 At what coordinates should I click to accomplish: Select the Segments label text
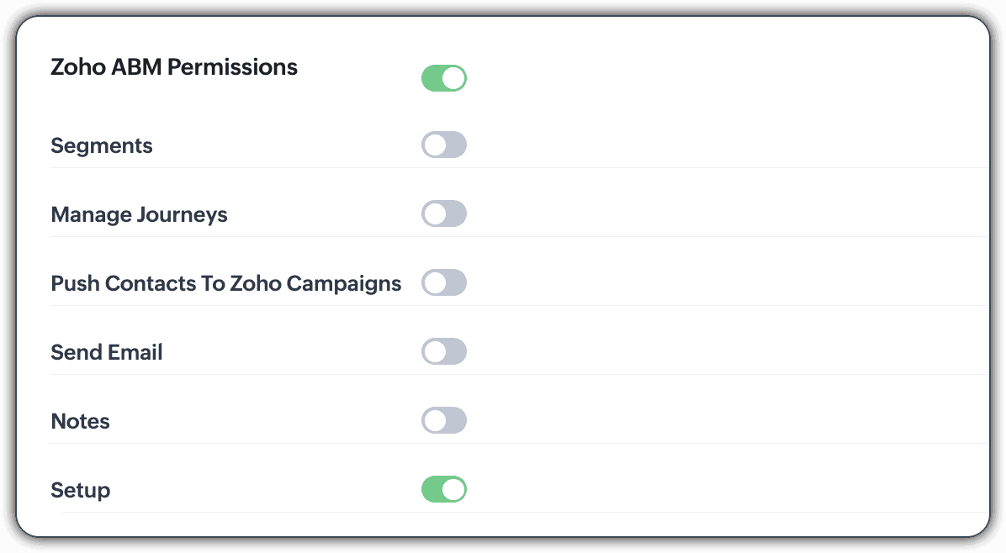[102, 146]
